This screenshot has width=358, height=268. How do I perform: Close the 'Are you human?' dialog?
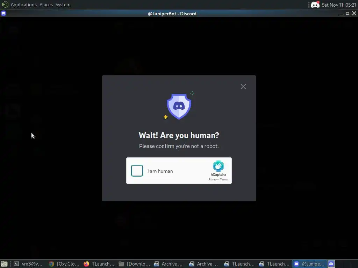243,87
